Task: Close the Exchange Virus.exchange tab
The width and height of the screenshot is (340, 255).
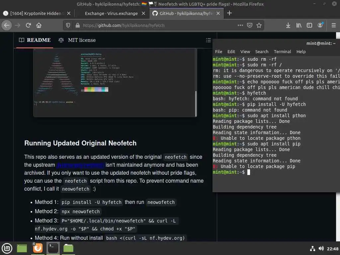Action: pyautogui.click(x=143, y=13)
